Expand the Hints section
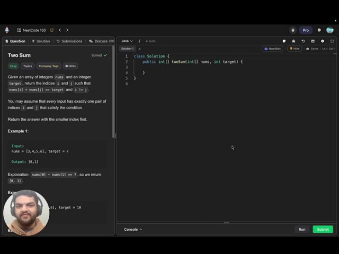 [x=70, y=66]
